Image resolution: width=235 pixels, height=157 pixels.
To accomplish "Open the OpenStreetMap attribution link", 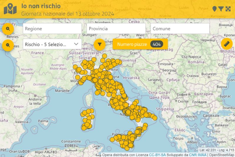I will coord(221,155).
